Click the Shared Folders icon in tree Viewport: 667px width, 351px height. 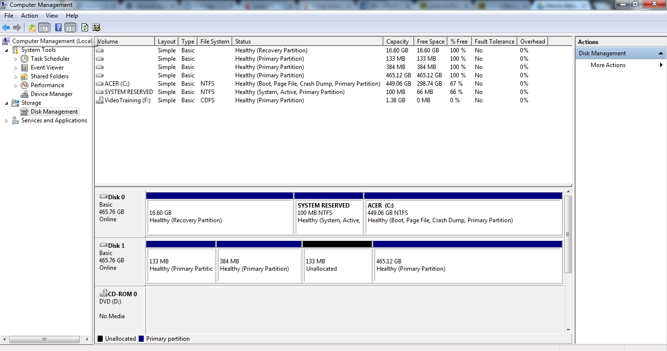click(24, 76)
